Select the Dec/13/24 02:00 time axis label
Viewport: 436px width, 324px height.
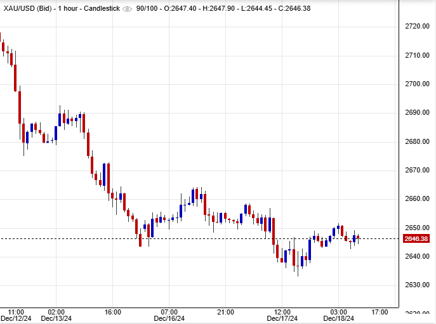click(x=56, y=315)
